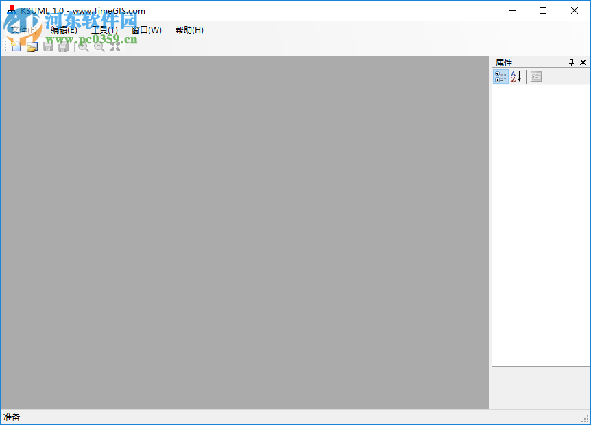Open a file using the Open folder icon
591x425 pixels.
[31, 46]
